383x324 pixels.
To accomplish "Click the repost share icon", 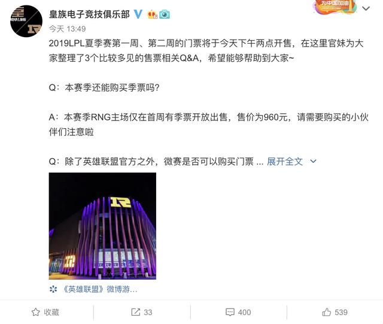I will click(136, 312).
